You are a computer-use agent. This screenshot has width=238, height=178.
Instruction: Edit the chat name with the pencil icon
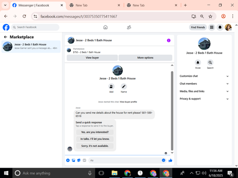[124, 86]
